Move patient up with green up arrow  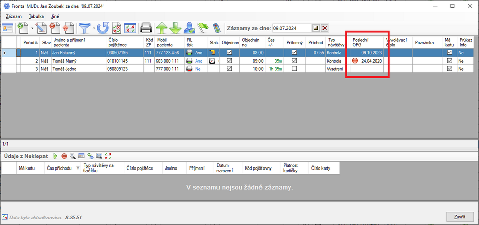point(161,28)
